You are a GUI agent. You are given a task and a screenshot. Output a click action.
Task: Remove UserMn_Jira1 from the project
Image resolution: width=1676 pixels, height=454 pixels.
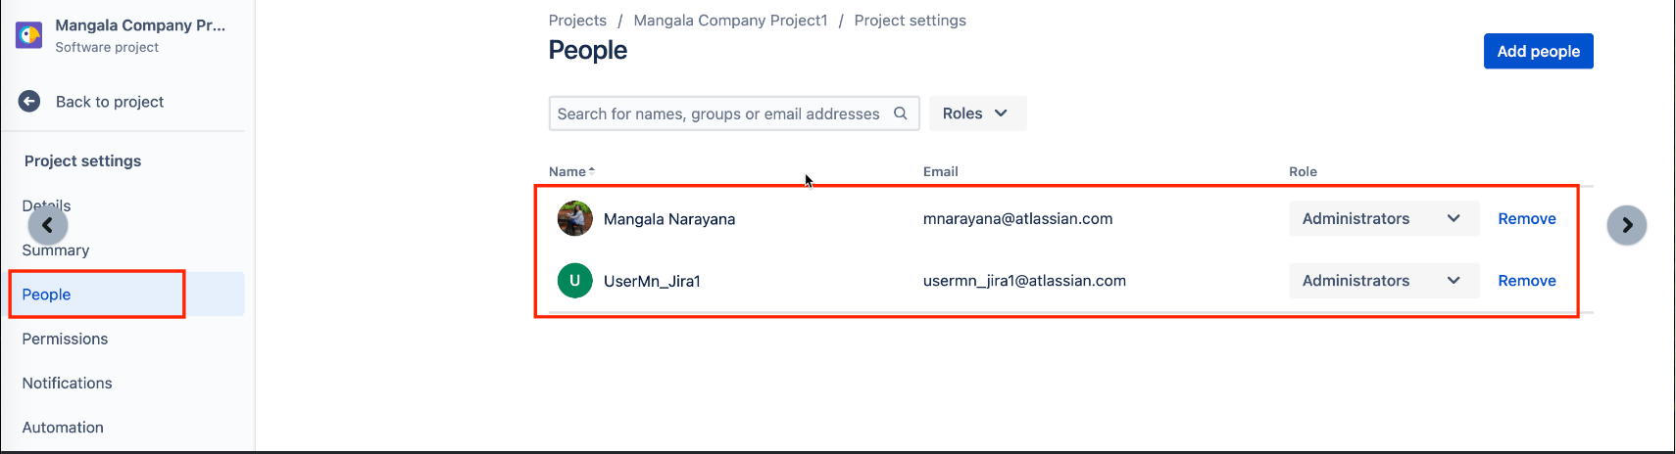[x=1526, y=281]
